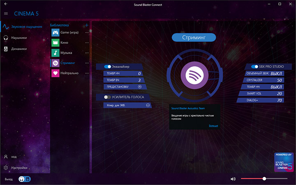Click description text Вещание игры с кристально чистым голосом
Screen dimensions: 296x185
(192, 117)
